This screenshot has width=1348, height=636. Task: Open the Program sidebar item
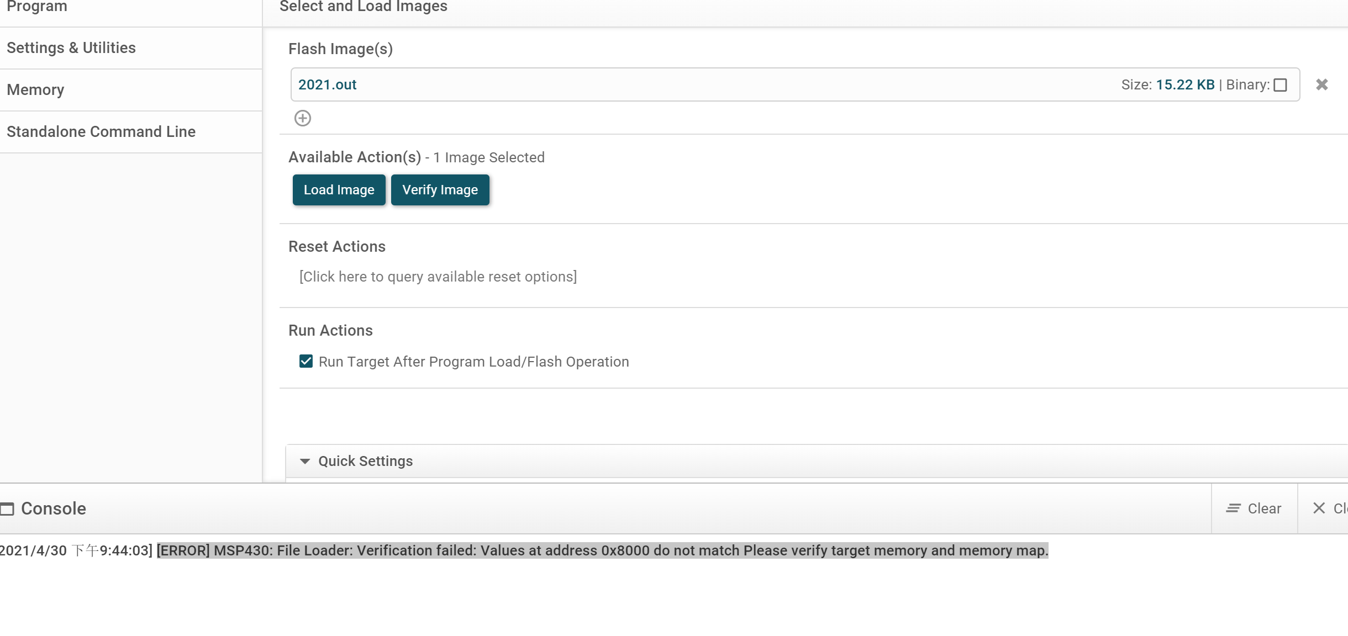[37, 7]
